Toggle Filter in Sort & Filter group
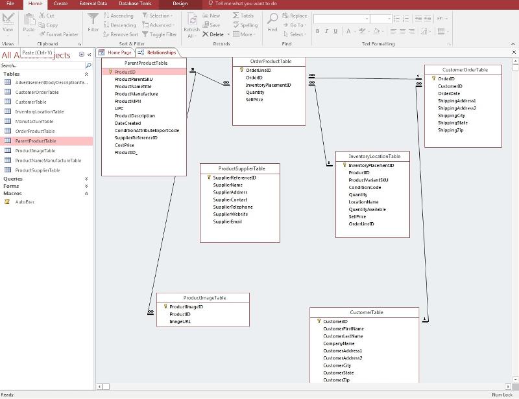 pyautogui.click(x=159, y=34)
